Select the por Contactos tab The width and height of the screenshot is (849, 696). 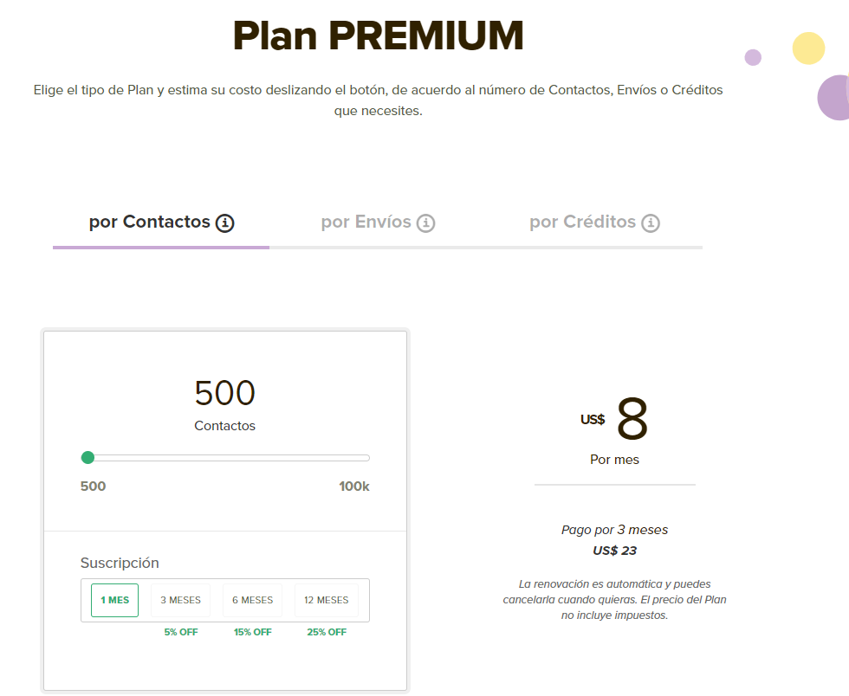coord(149,222)
